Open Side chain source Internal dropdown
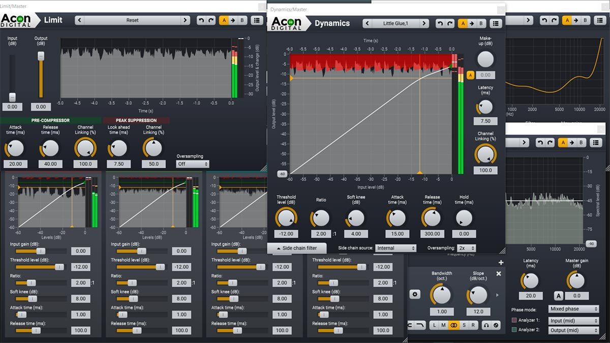 tap(396, 248)
